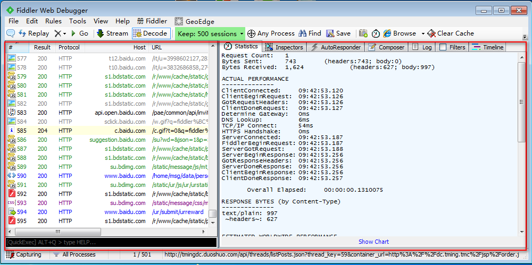Switch to Log tab
The width and height of the screenshot is (532, 265).
(x=422, y=47)
